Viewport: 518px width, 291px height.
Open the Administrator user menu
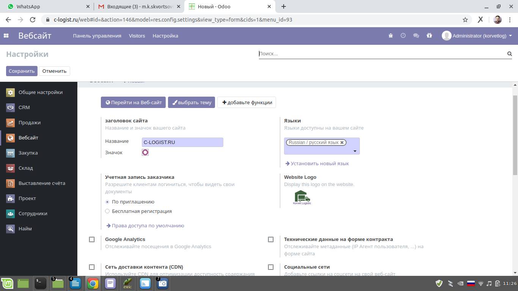[x=477, y=36]
